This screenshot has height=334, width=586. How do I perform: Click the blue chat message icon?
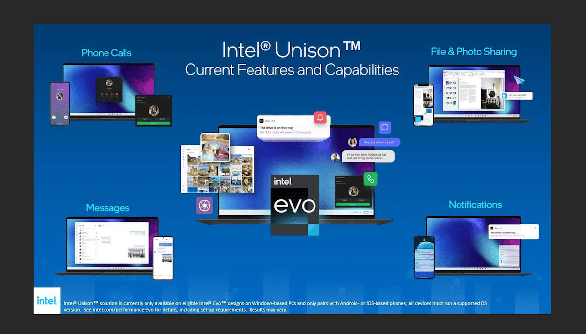(x=385, y=128)
